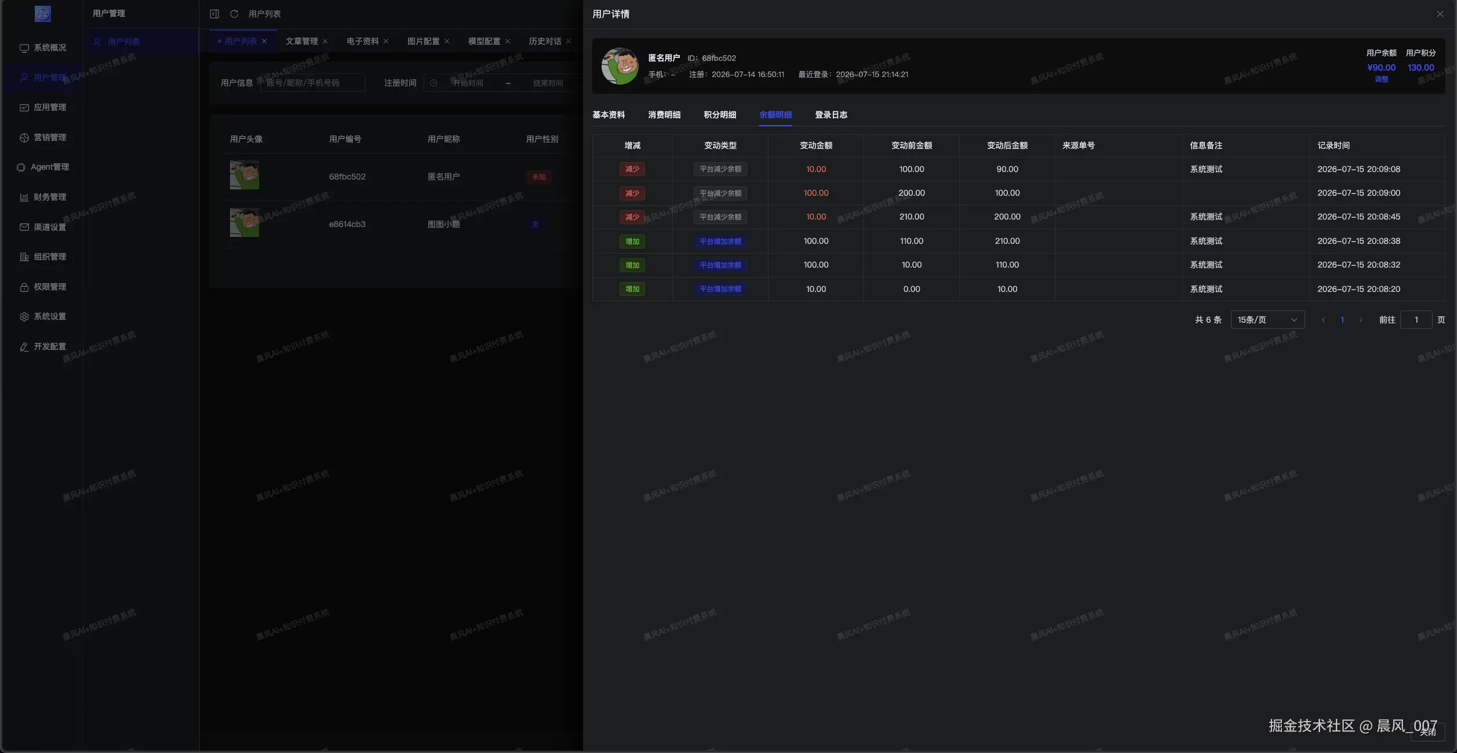Screen dimensions: 1457x753
Task: Open the 系统概况 sidebar icon
Action: pos(24,48)
